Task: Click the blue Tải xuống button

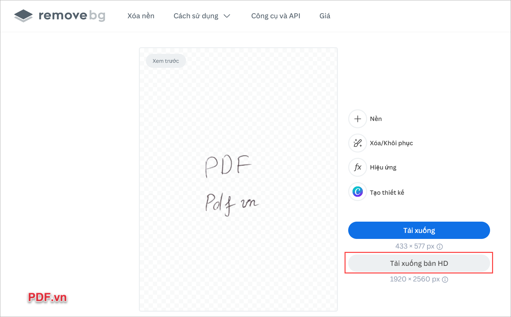Action: coord(419,230)
